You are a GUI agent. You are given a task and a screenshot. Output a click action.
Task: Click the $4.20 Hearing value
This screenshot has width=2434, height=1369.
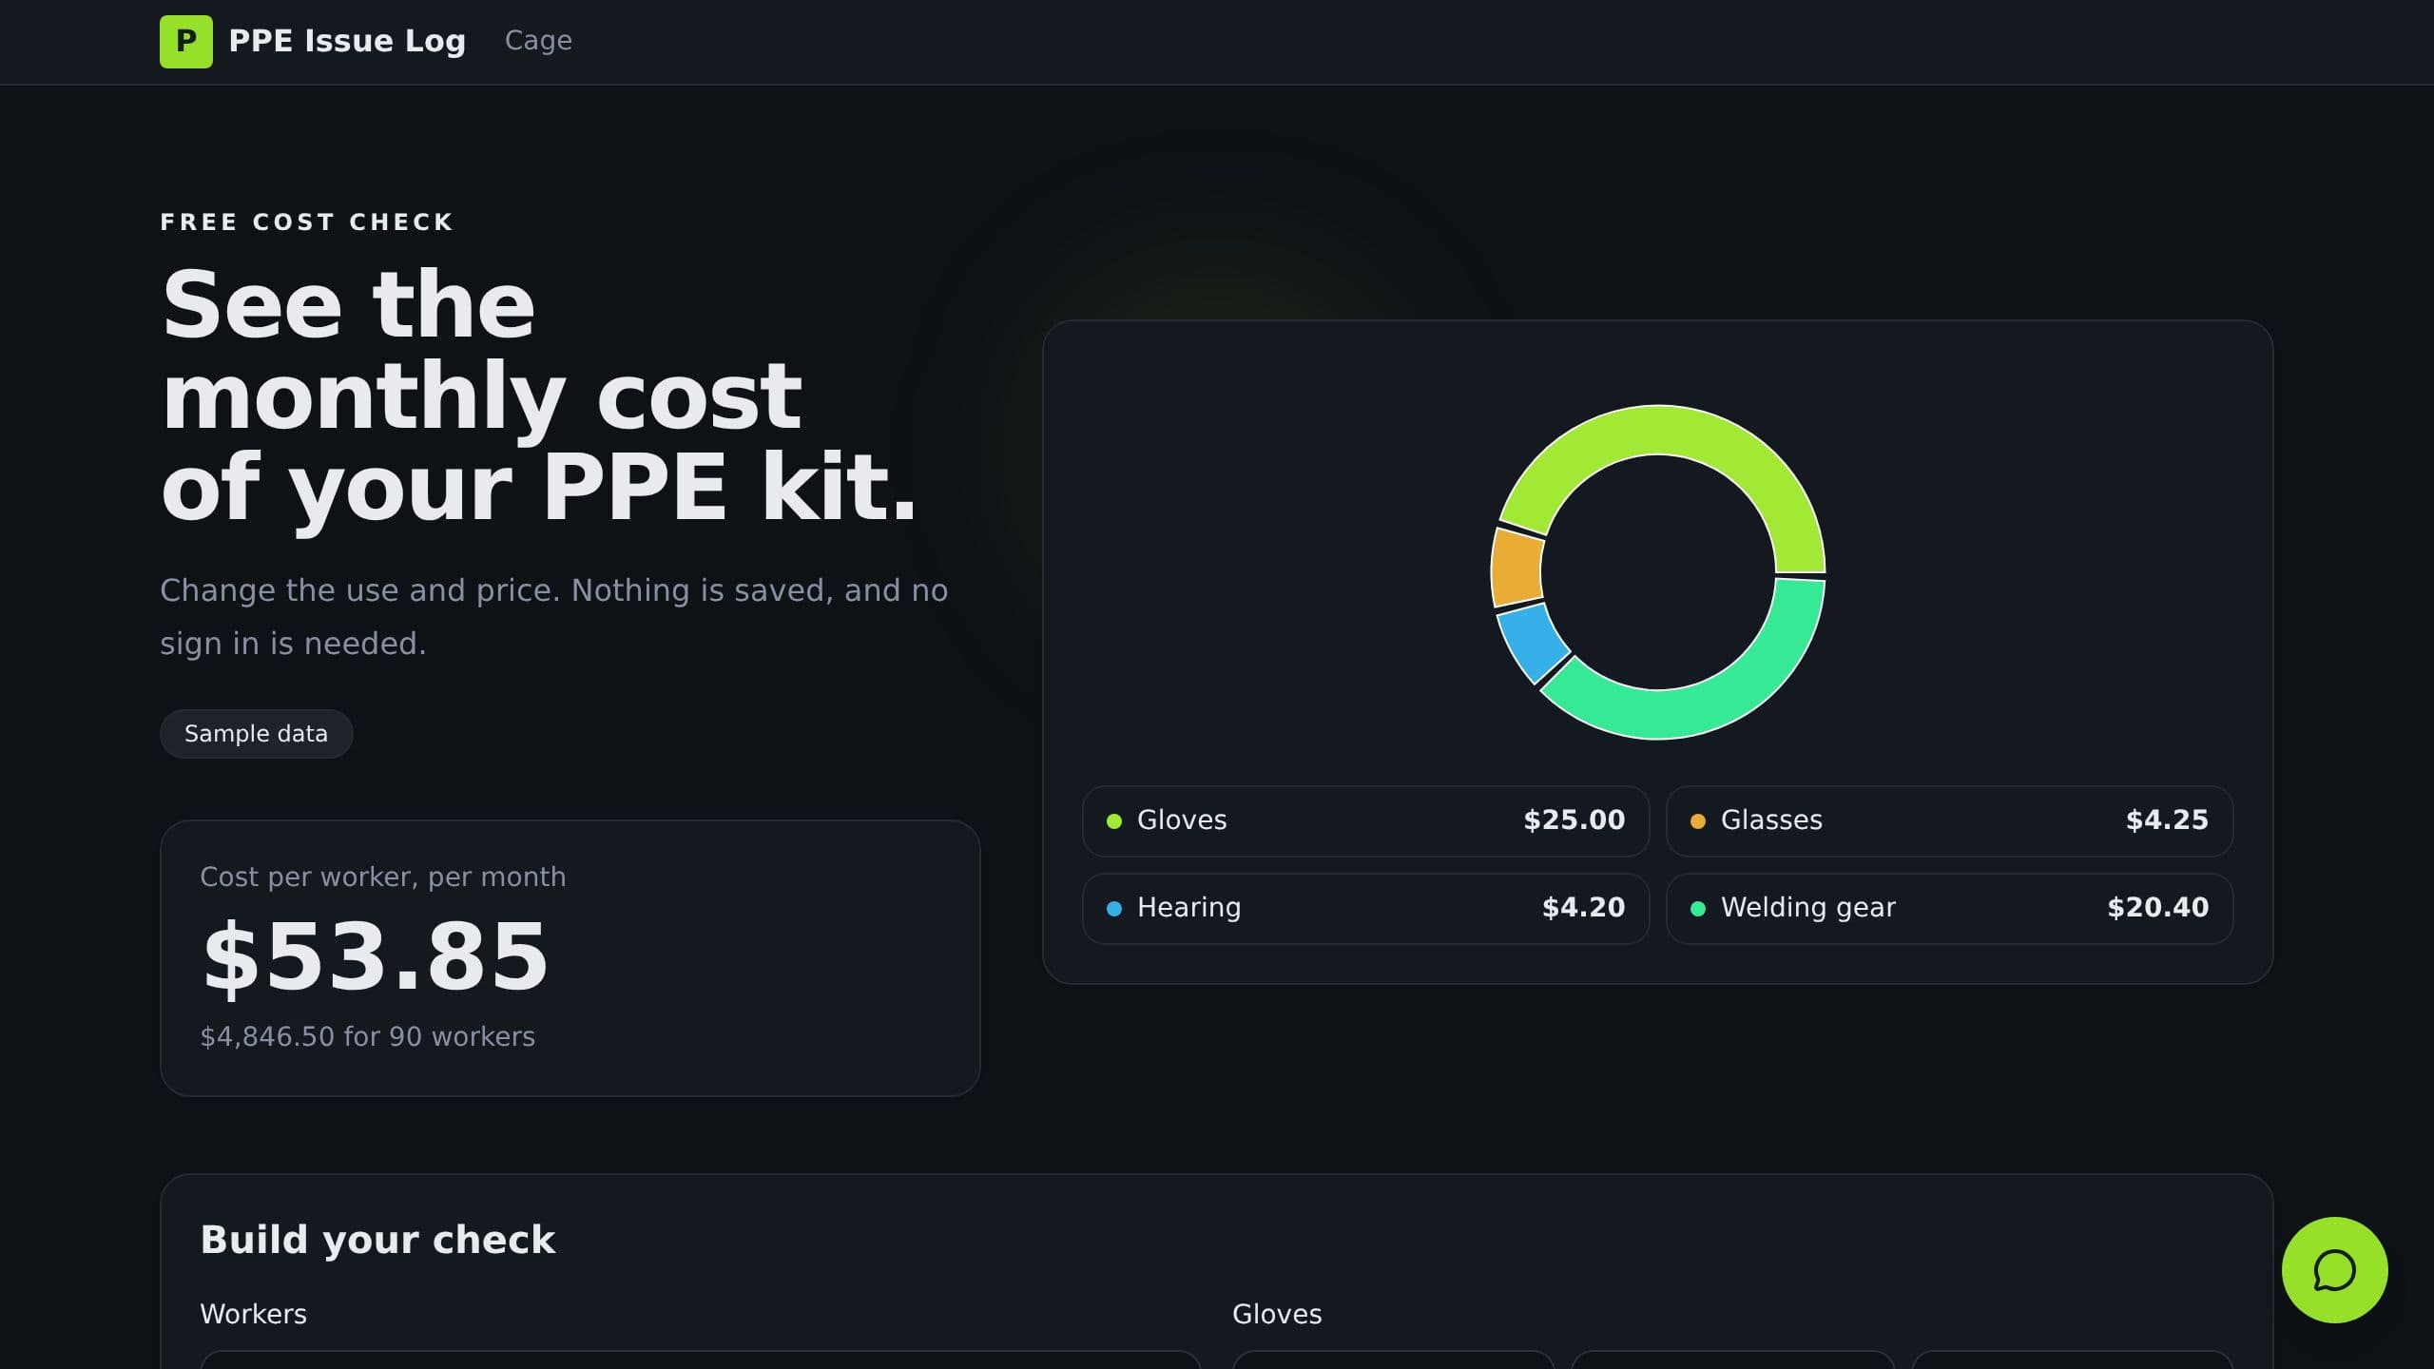pos(1584,908)
